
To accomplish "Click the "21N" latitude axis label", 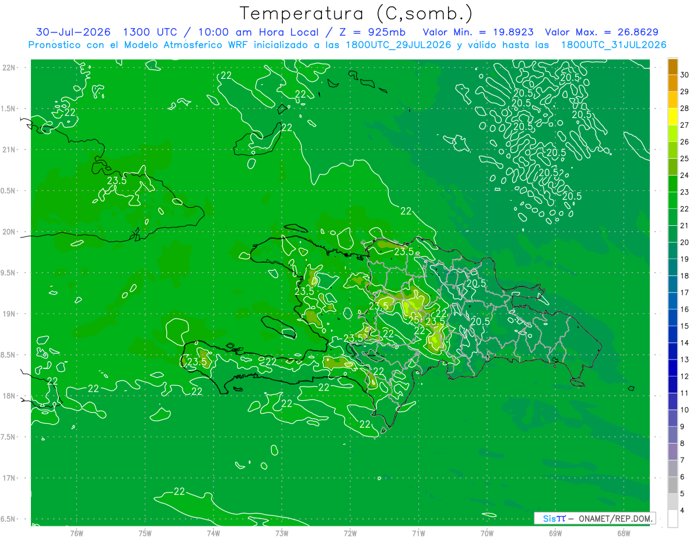I will click(x=9, y=149).
